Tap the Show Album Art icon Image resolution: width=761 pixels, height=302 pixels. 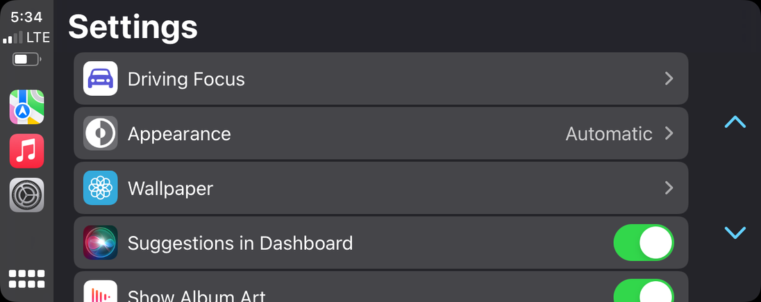(101, 293)
